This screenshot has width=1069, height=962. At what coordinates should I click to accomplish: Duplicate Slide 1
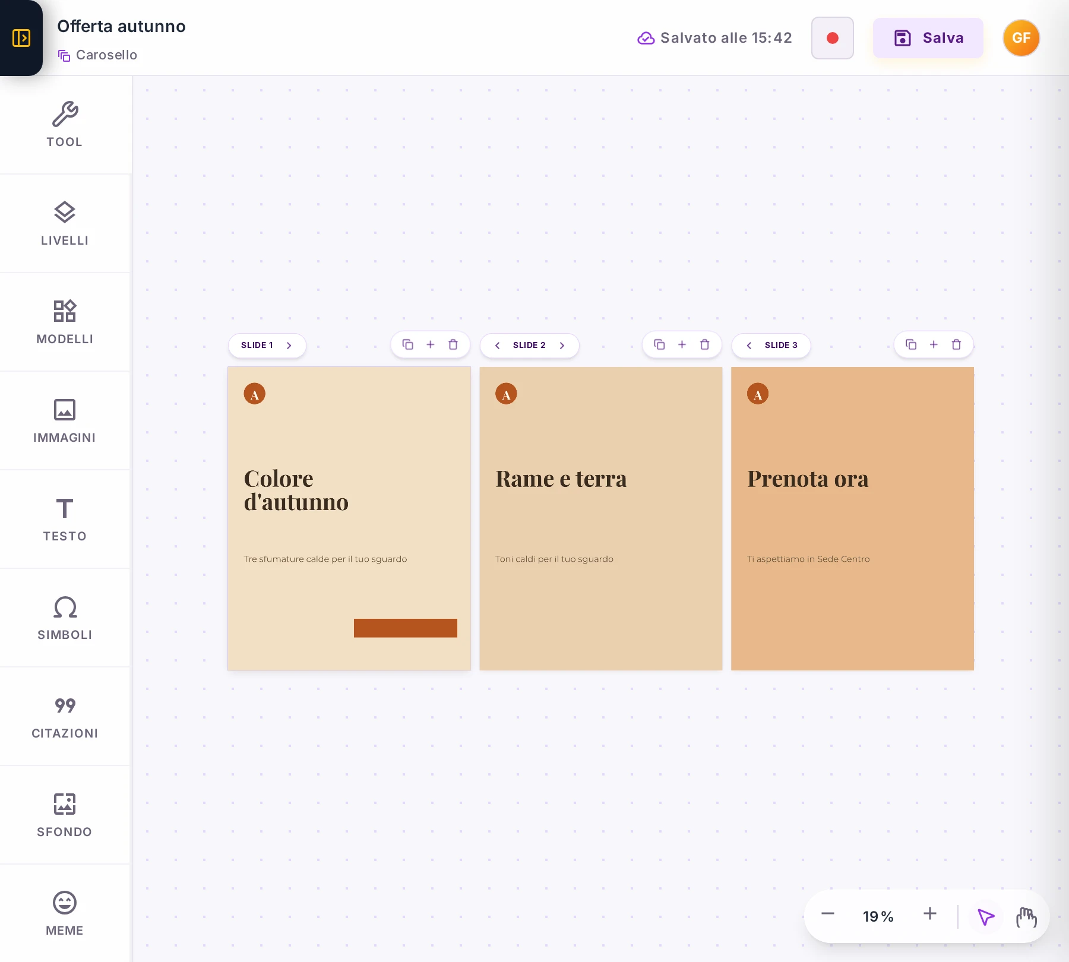click(x=408, y=344)
